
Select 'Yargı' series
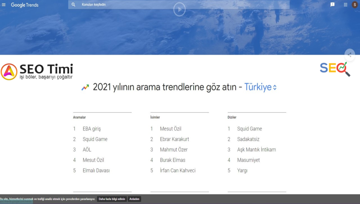click(242, 171)
